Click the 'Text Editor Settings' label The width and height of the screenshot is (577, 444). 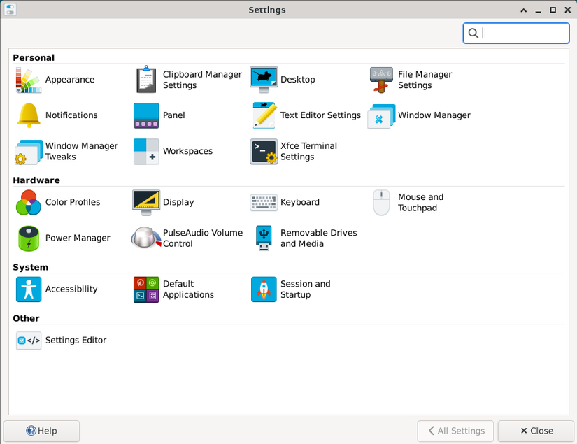pyautogui.click(x=320, y=115)
